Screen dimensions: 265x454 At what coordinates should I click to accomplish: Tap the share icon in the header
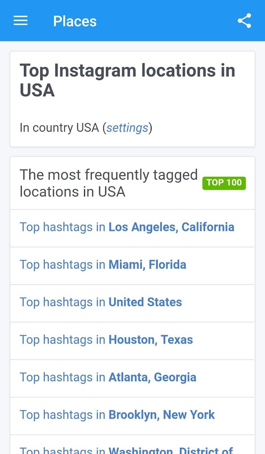pyautogui.click(x=245, y=21)
